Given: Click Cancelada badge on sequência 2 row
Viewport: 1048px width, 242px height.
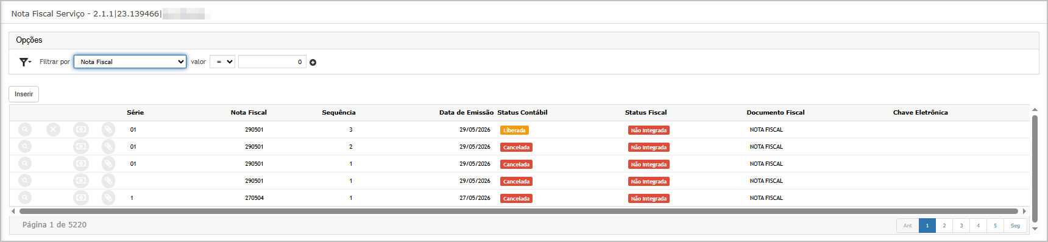Looking at the screenshot, I should pyautogui.click(x=516, y=148).
